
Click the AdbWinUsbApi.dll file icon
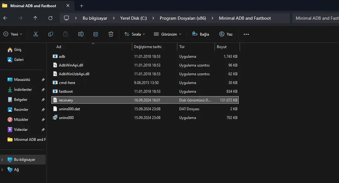pyautogui.click(x=55, y=74)
